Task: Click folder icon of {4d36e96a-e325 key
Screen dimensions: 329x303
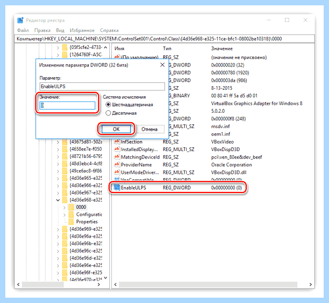Action: point(65,236)
